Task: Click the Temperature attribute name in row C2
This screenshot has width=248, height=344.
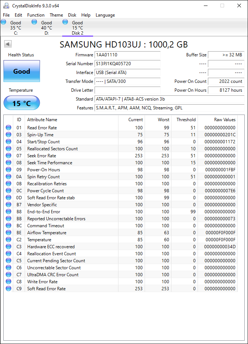Action: (39, 239)
